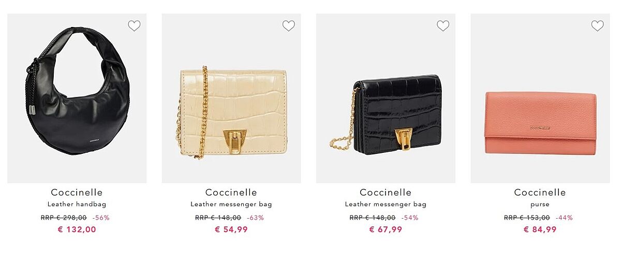Save the coral purse to wishlist
The height and width of the screenshot is (257, 621).
[x=597, y=26]
